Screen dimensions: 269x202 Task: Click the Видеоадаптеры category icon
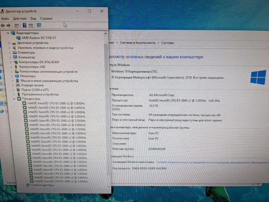click(13, 33)
